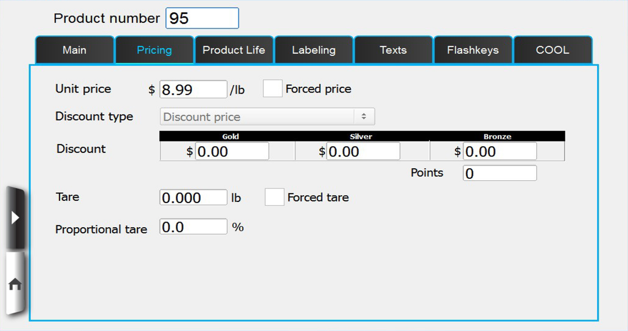Select the Gold discount amount field

(x=232, y=151)
